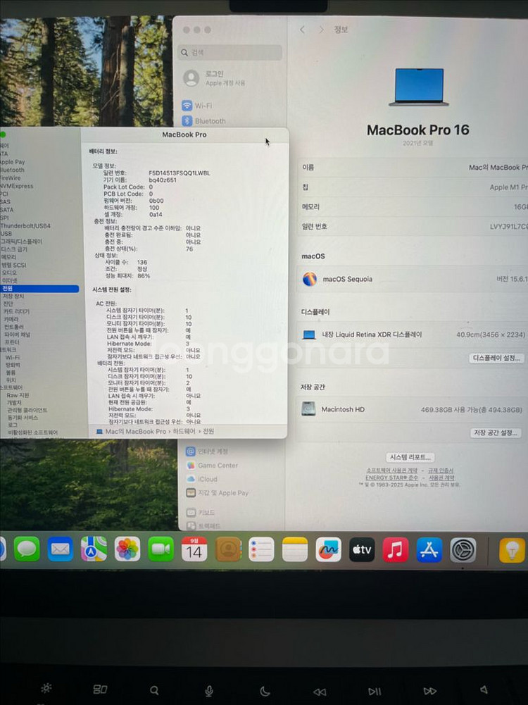Click the 성능 최대치 value 86%
Image resolution: width=528 pixels, height=705 pixels.
(x=144, y=275)
